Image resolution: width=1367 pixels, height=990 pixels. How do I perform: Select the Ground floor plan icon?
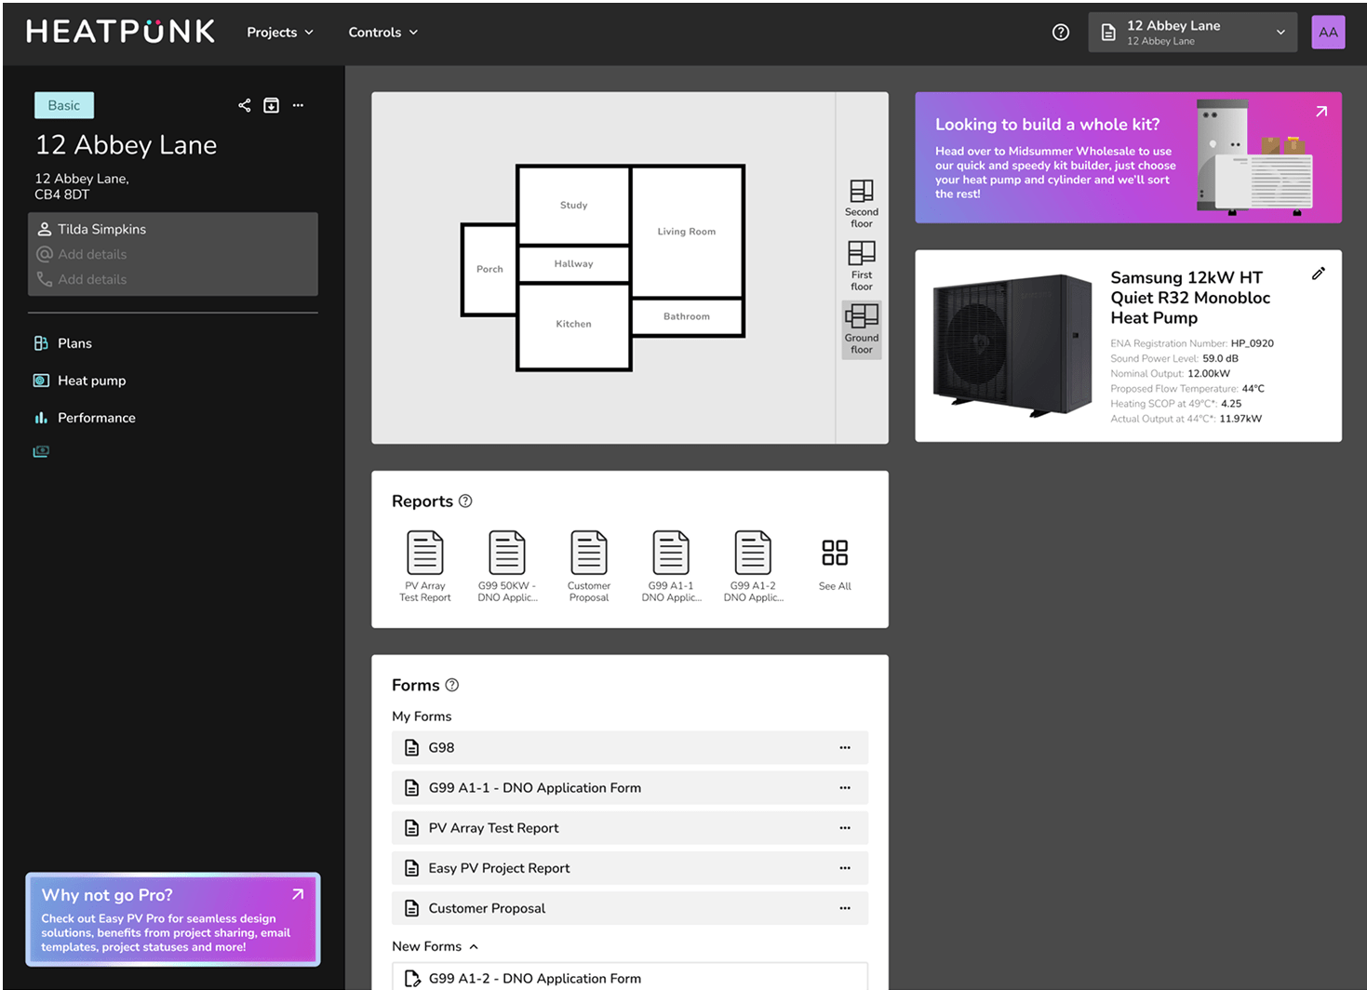click(862, 329)
